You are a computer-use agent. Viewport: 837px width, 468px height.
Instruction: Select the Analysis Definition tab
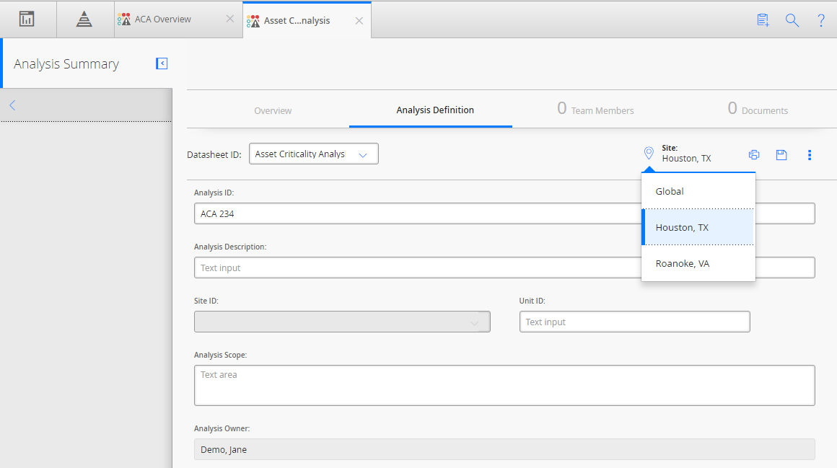coord(435,110)
